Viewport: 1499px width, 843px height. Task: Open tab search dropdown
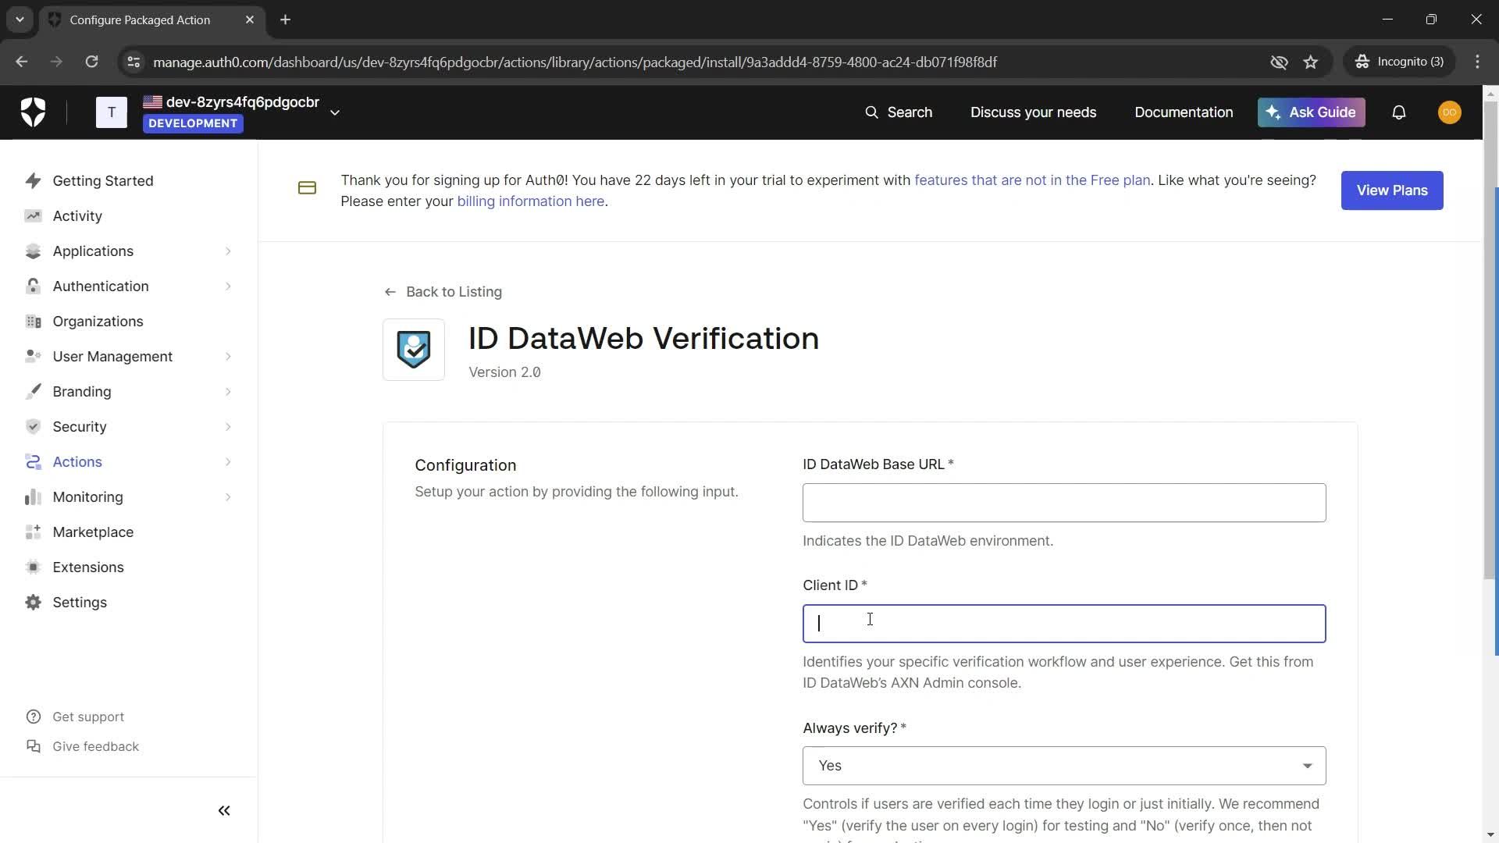20,20
